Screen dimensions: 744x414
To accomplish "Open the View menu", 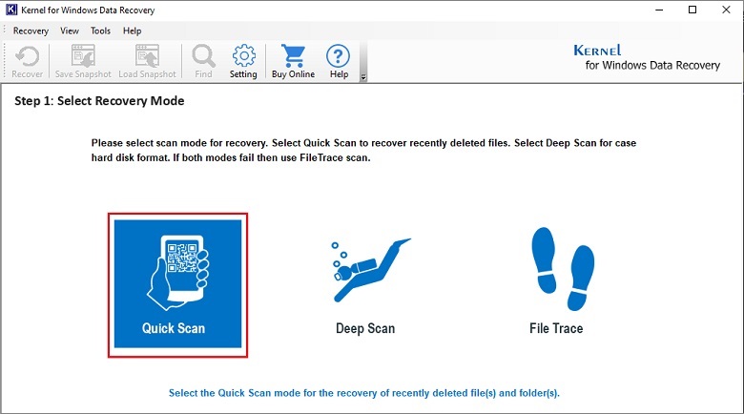I will coord(70,31).
